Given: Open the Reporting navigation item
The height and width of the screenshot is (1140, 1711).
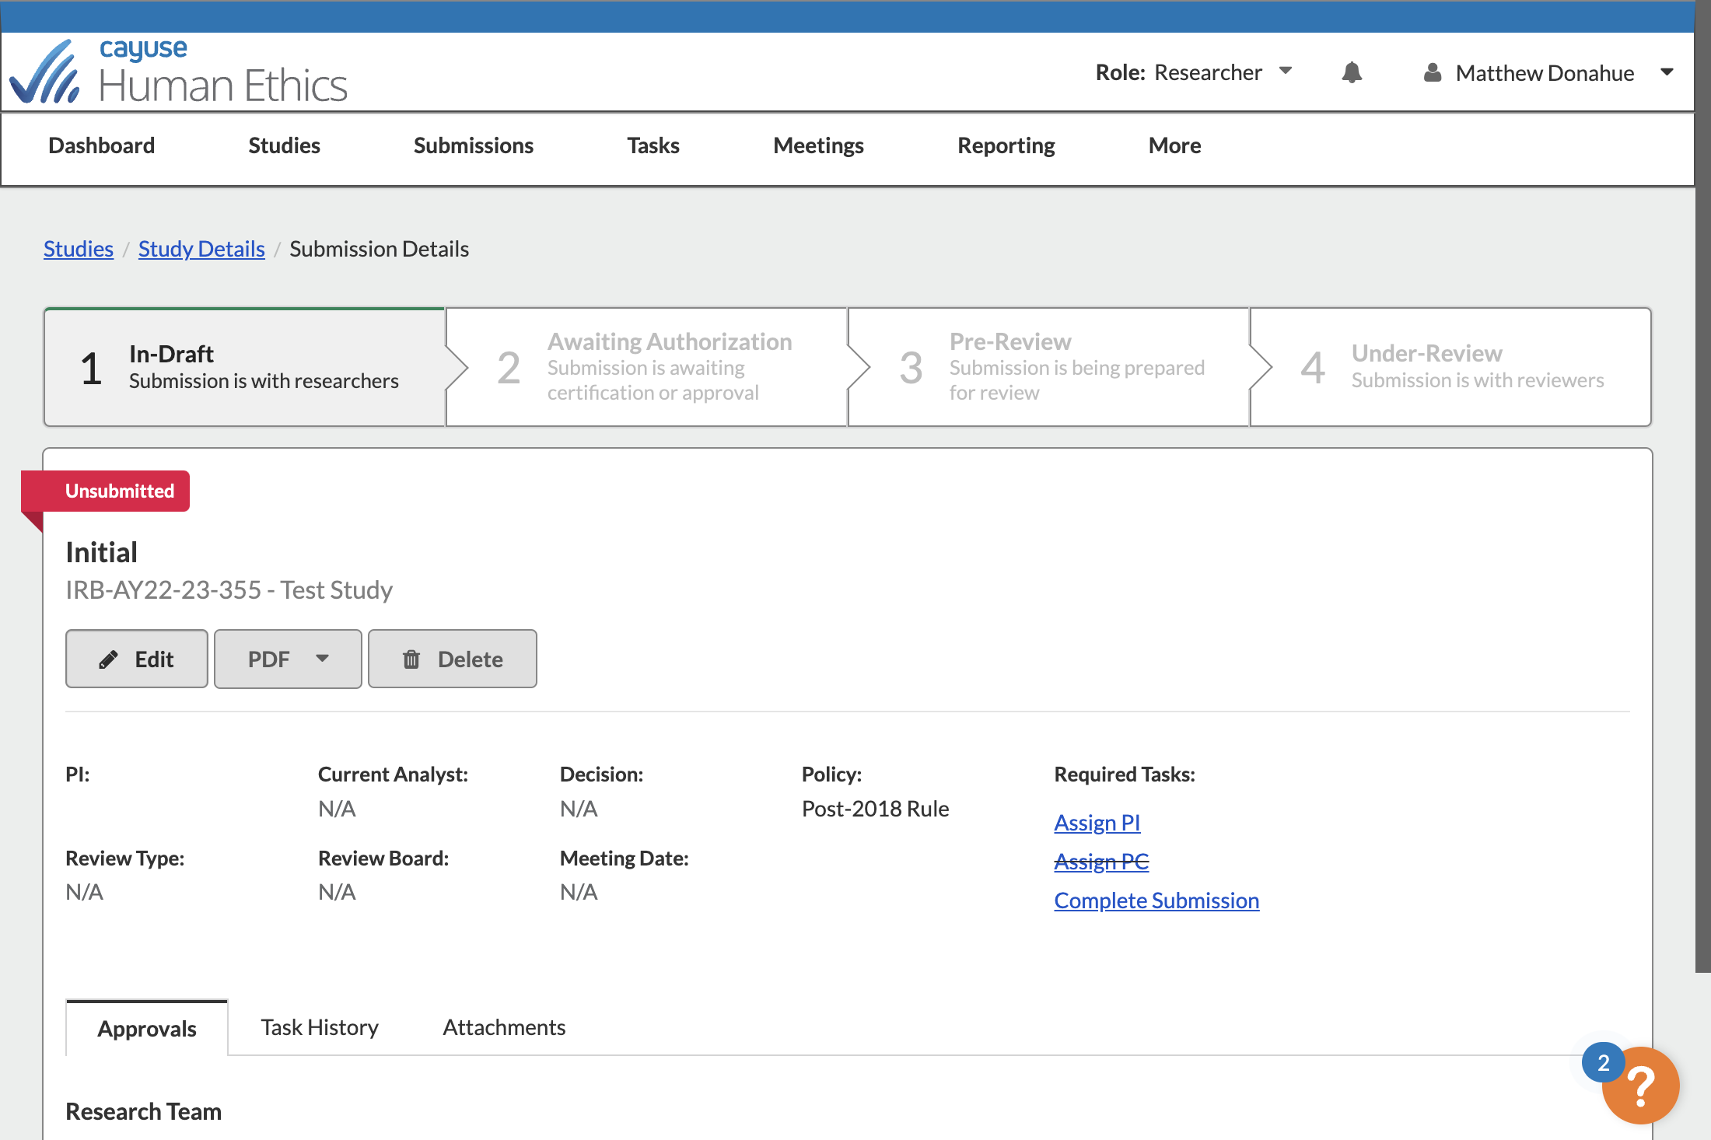Looking at the screenshot, I should tap(1006, 145).
